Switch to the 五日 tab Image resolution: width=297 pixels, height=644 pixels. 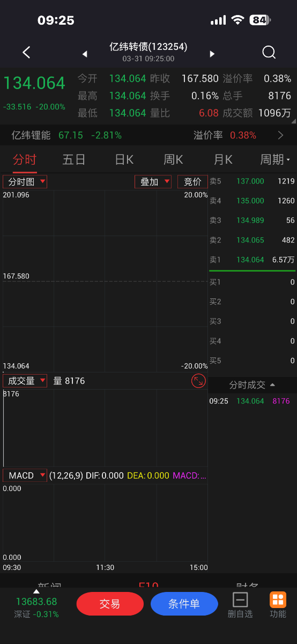74,159
